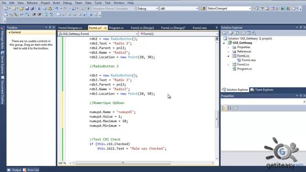The image size is (306, 172).
Task: Click View Code icon in Solution Explorer
Action: (243, 33)
